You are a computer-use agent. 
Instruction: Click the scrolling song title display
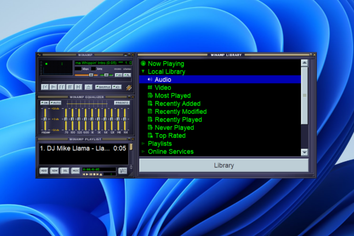104,63
